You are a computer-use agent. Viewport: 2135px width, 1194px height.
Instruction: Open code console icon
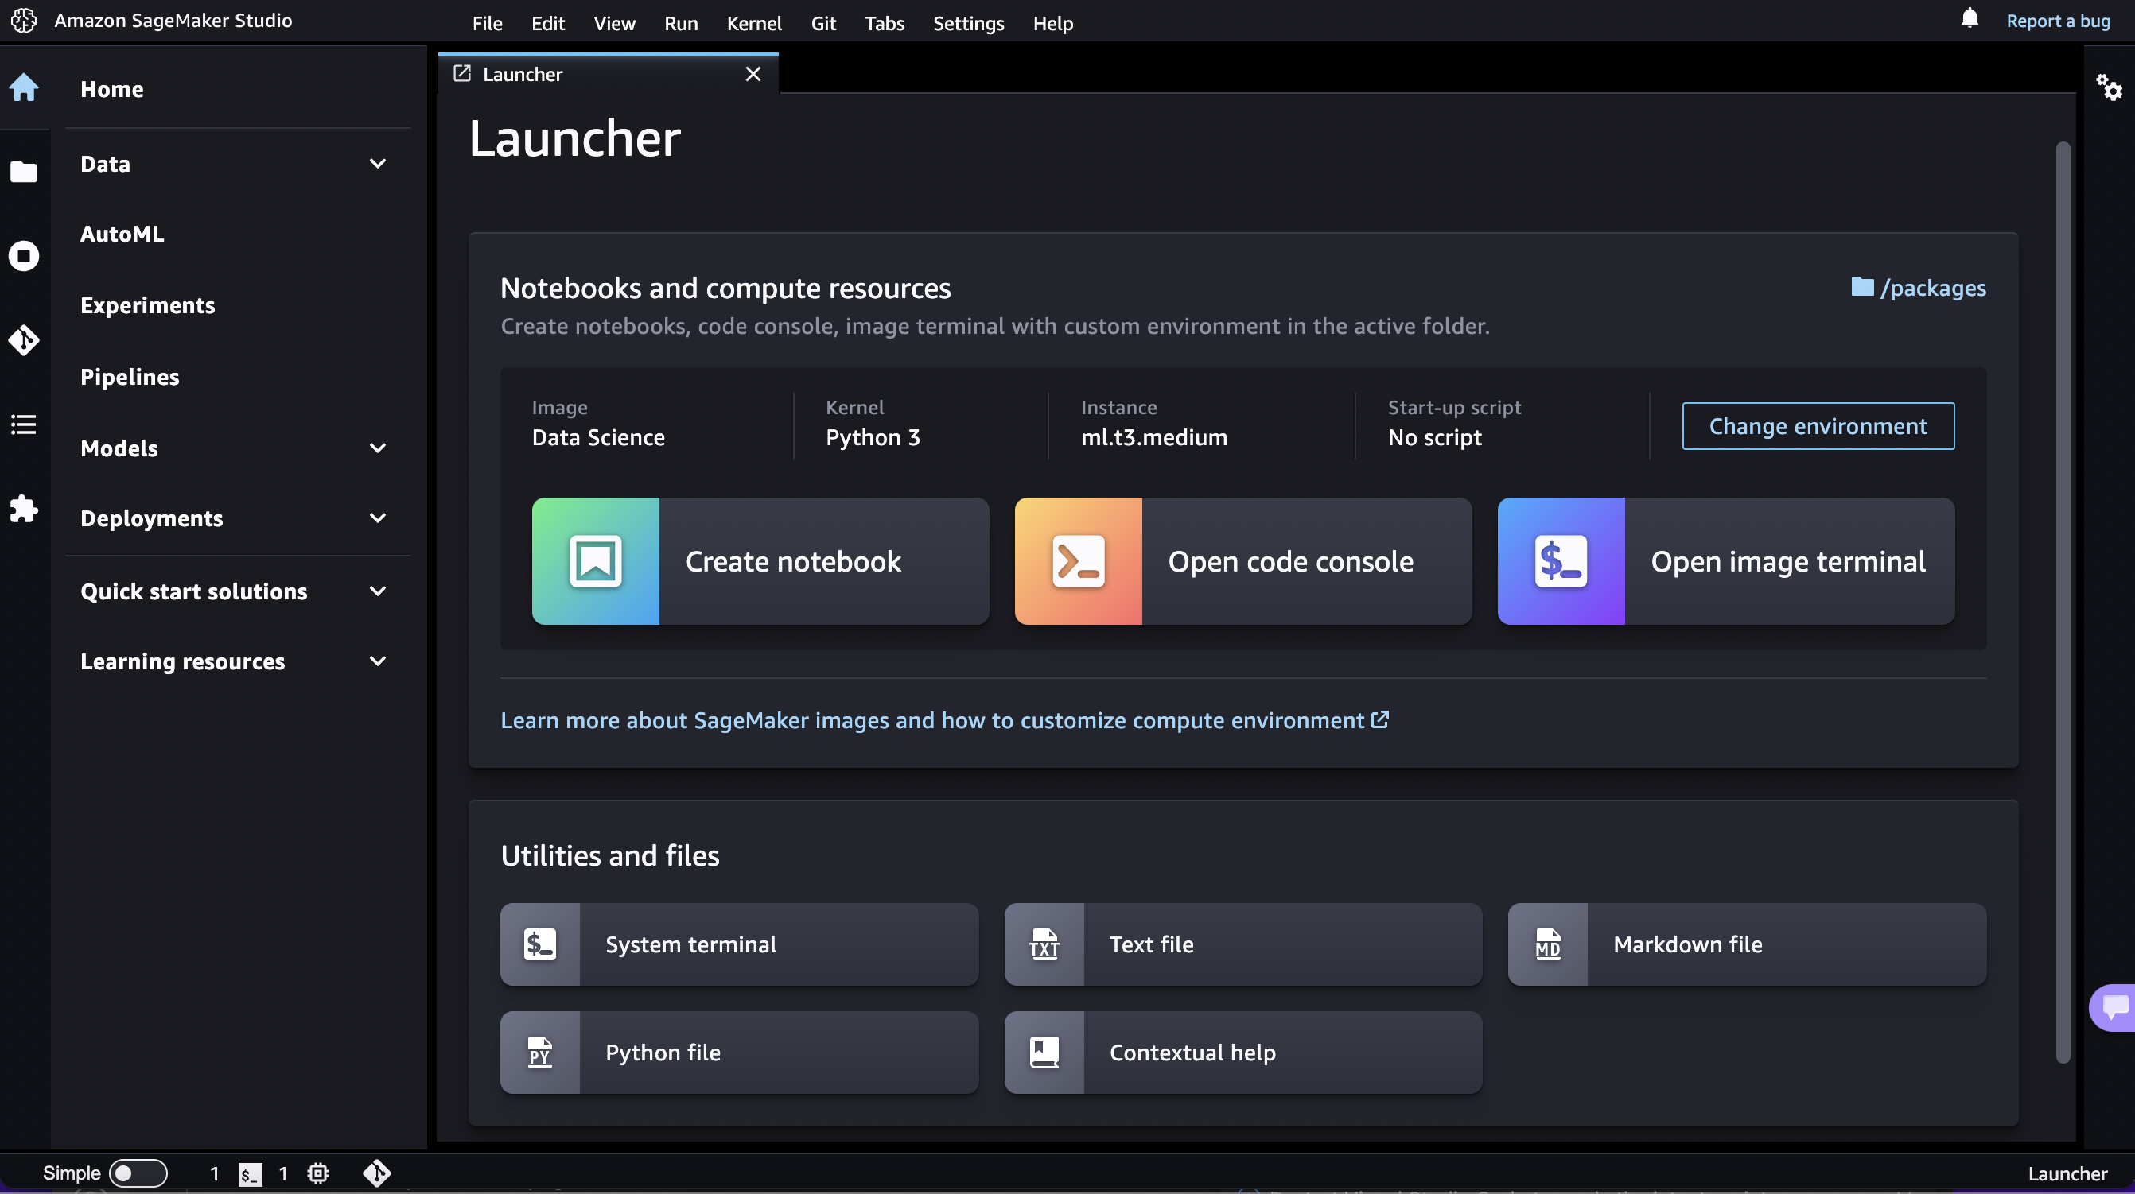(x=1078, y=561)
